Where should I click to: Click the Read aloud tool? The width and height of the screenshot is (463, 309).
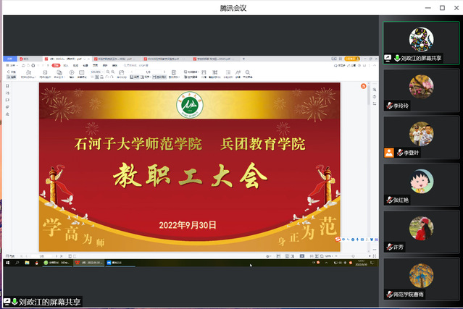click(x=238, y=74)
